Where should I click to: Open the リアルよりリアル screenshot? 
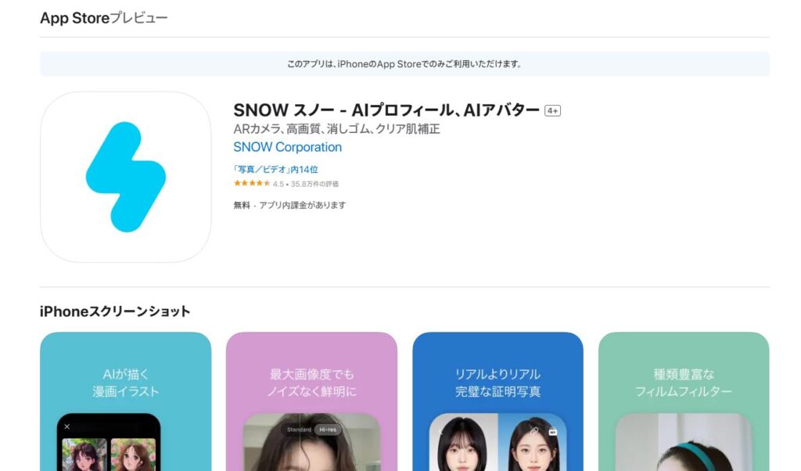tap(498, 401)
